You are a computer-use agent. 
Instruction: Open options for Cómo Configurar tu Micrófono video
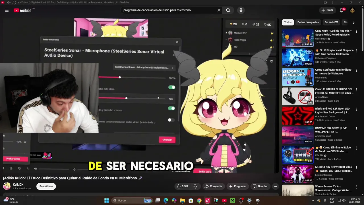click(x=357, y=70)
